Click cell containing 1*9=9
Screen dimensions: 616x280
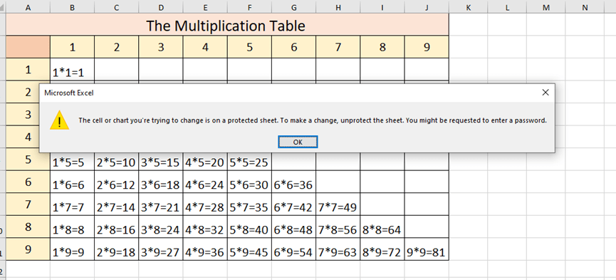[x=73, y=249]
